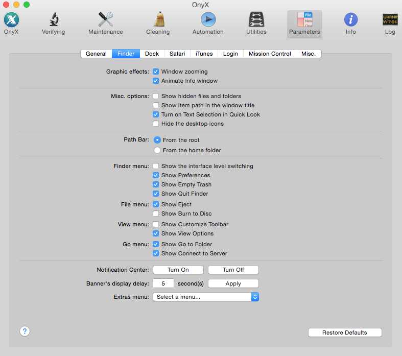Uncheck Show Preferences in Finder menu
This screenshot has width=402, height=356.
point(156,175)
